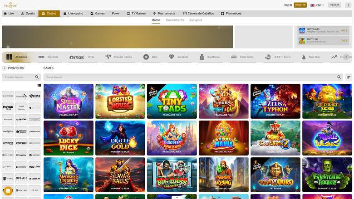Filter by Caleta provider

click(x=35, y=96)
